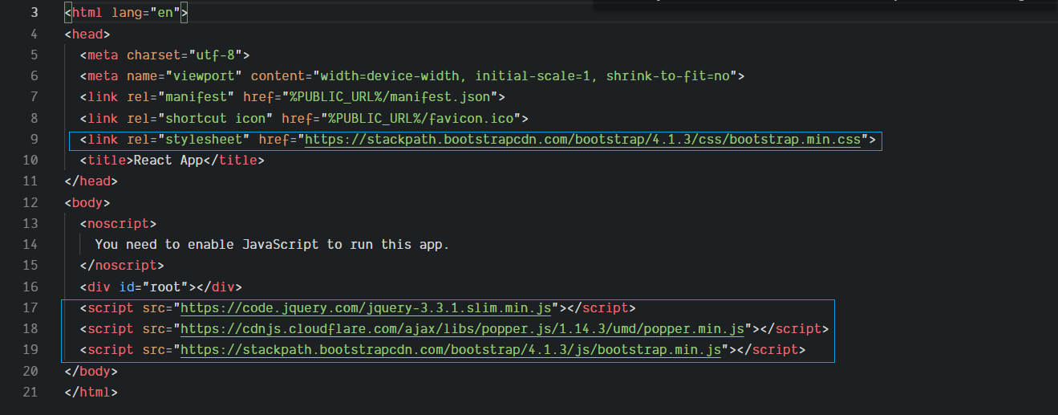Click line number 21 in gutter
This screenshot has height=415, width=1058.
[30, 393]
